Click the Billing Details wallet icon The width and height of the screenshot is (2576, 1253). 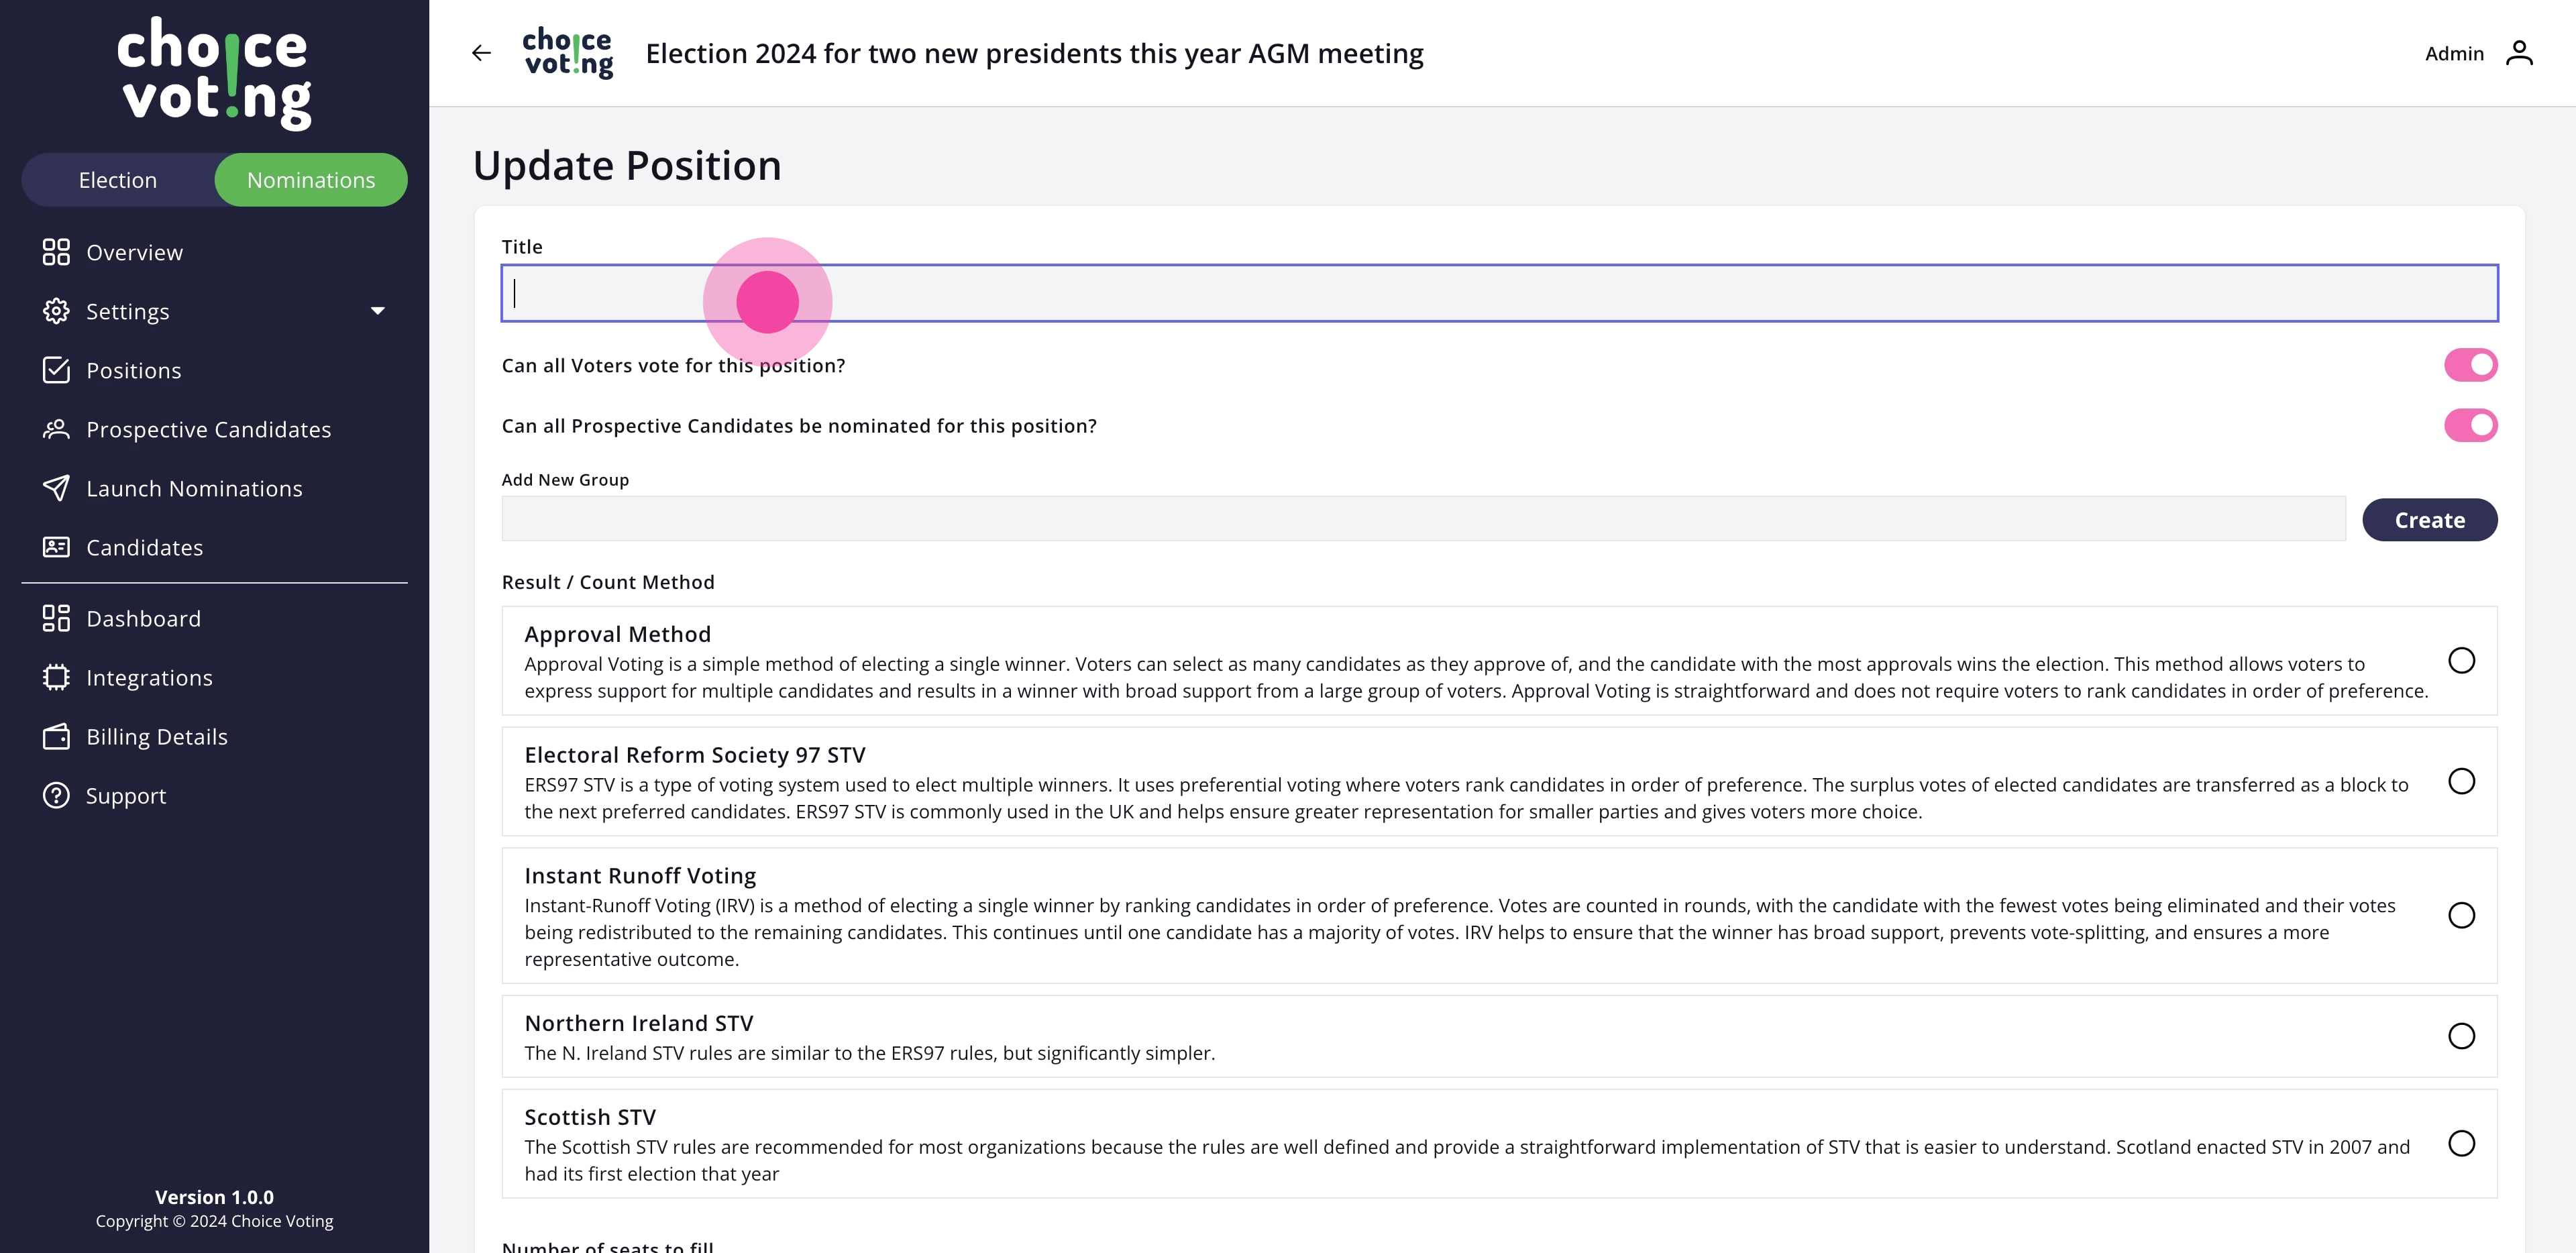(56, 736)
